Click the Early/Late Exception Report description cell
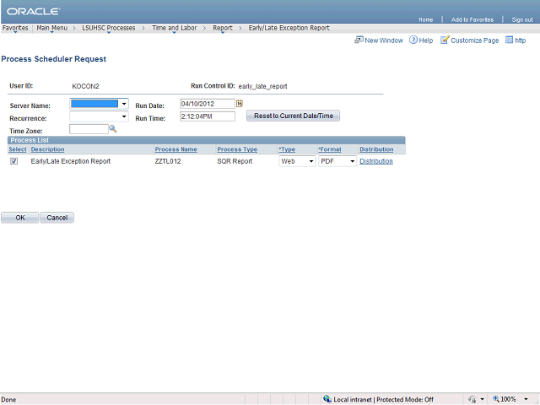 point(71,161)
